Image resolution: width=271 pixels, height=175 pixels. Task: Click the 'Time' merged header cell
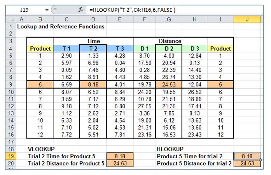pos(93,41)
